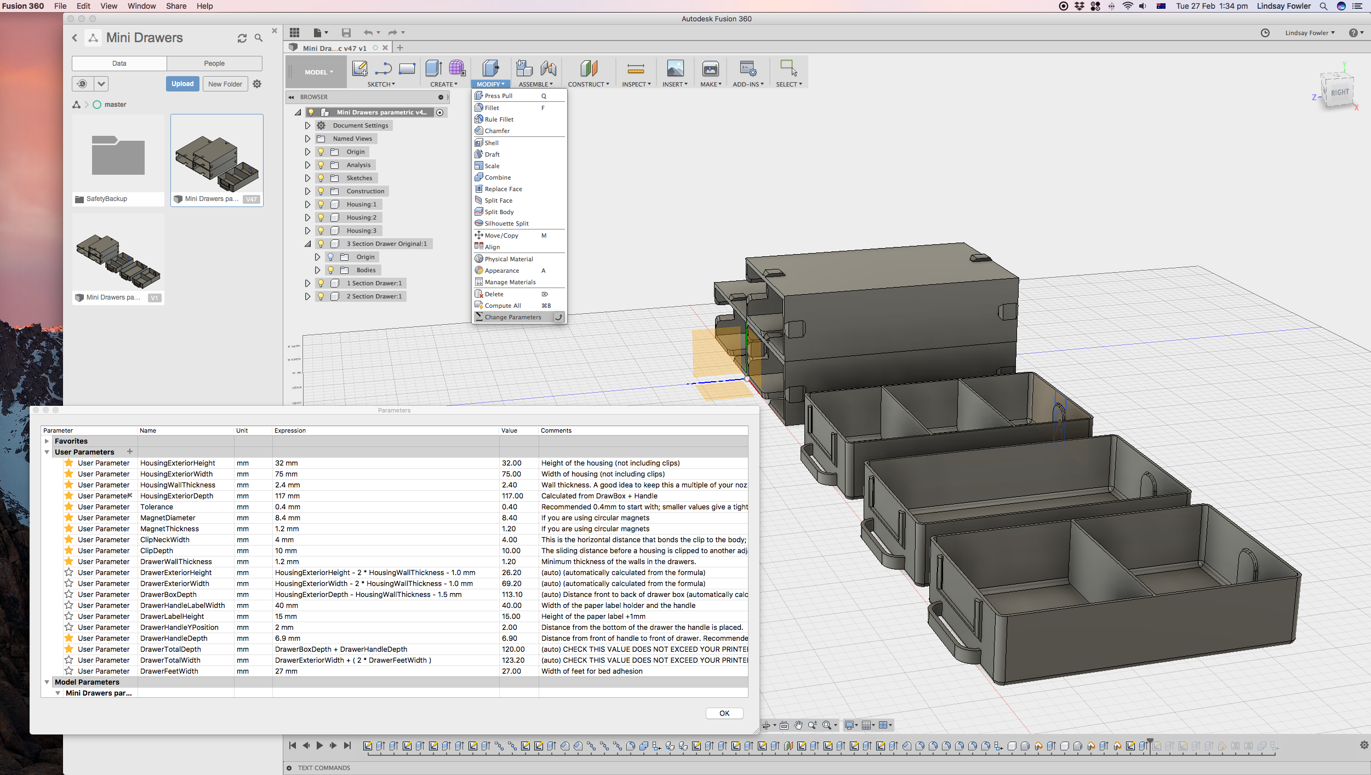This screenshot has width=1371, height=775.
Task: Toggle visibility bulb for Housing:2
Action: [321, 217]
